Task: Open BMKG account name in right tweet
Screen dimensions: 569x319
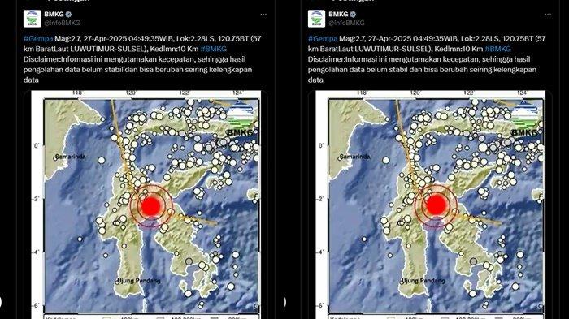Action: click(x=339, y=15)
